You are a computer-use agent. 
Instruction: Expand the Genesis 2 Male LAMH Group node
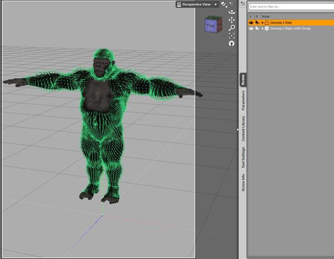click(x=262, y=28)
